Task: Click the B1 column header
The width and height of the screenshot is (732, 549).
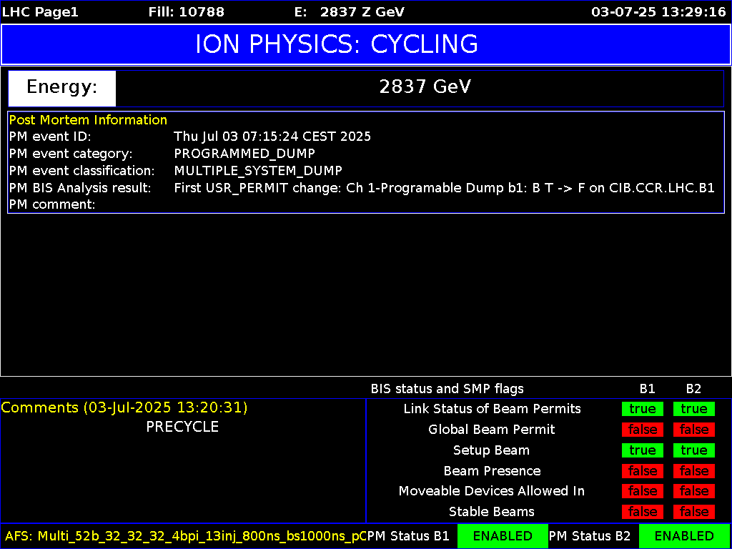Action: click(647, 389)
